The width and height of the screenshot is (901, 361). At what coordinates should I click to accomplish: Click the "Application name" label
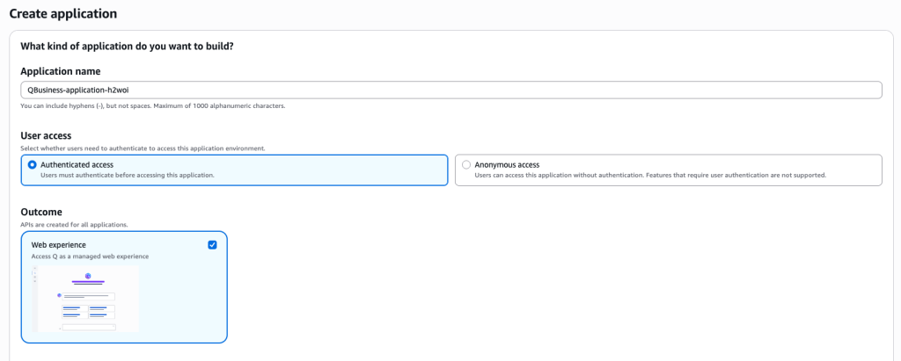[61, 72]
